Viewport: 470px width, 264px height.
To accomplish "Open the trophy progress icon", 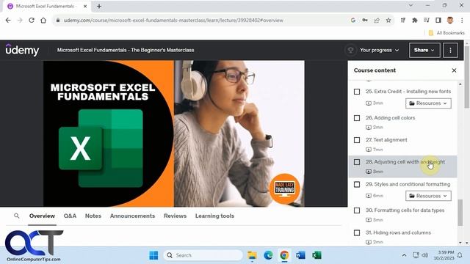I will pyautogui.click(x=350, y=50).
